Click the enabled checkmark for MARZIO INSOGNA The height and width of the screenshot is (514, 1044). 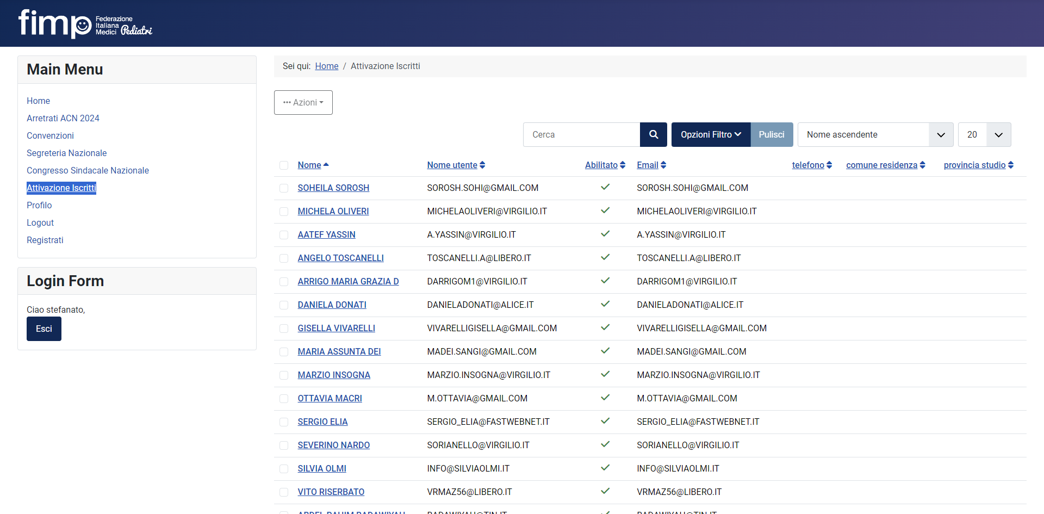click(x=605, y=374)
